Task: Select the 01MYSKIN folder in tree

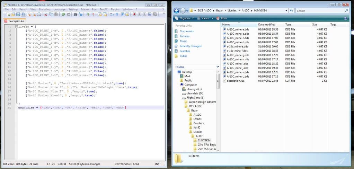Action: [x=204, y=141]
